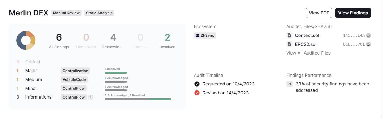The height and width of the screenshot is (118, 383).
Task: Click the Merlin DEX title
Action: pyautogui.click(x=28, y=13)
